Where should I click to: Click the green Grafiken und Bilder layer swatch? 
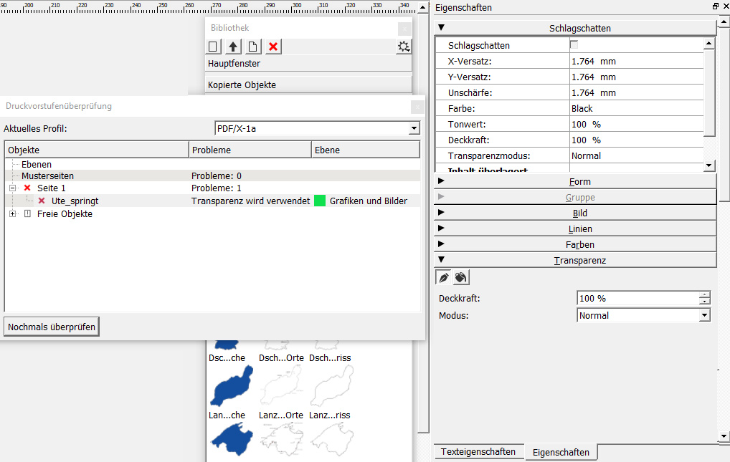[x=320, y=201]
